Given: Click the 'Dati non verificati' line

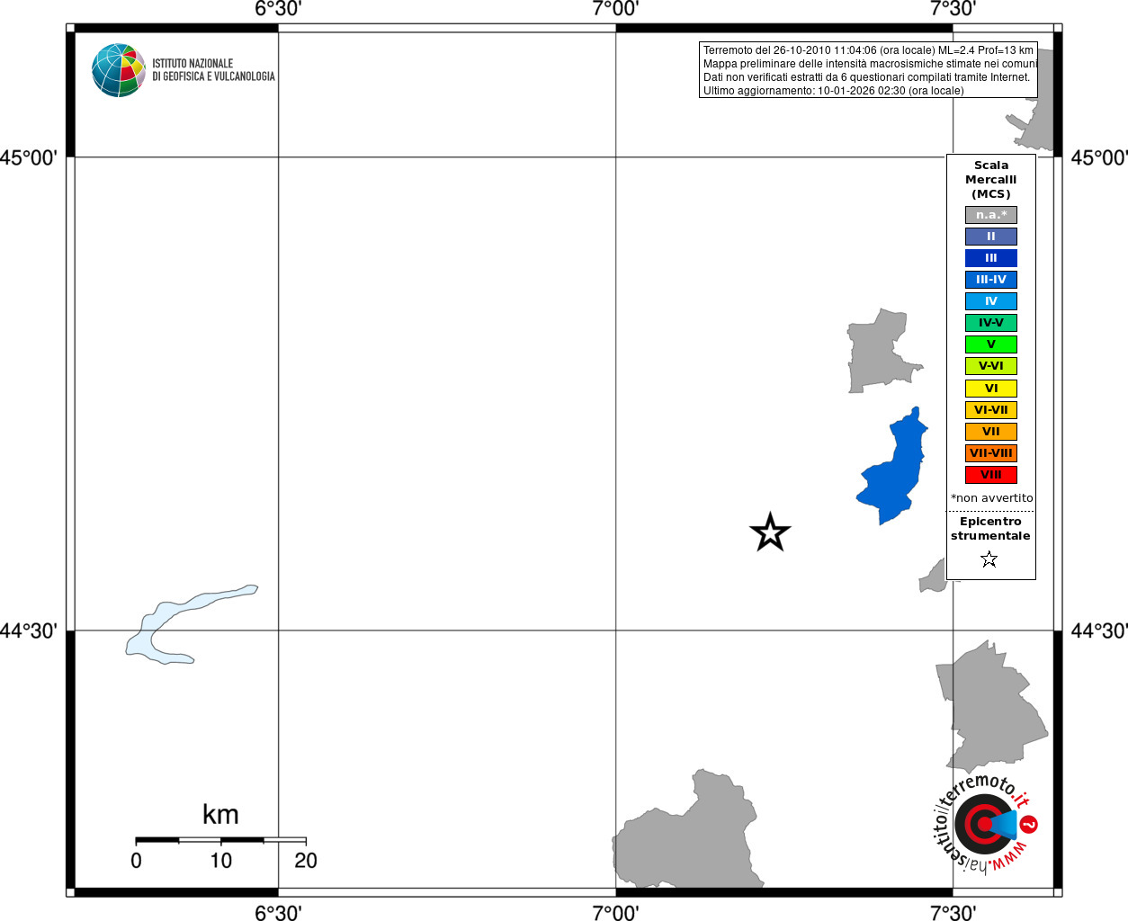Looking at the screenshot, I should pyautogui.click(x=866, y=77).
